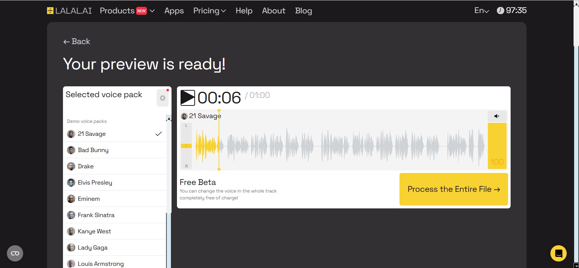This screenshot has height=268, width=579.
Task: Open the En language selector
Action: click(482, 10)
